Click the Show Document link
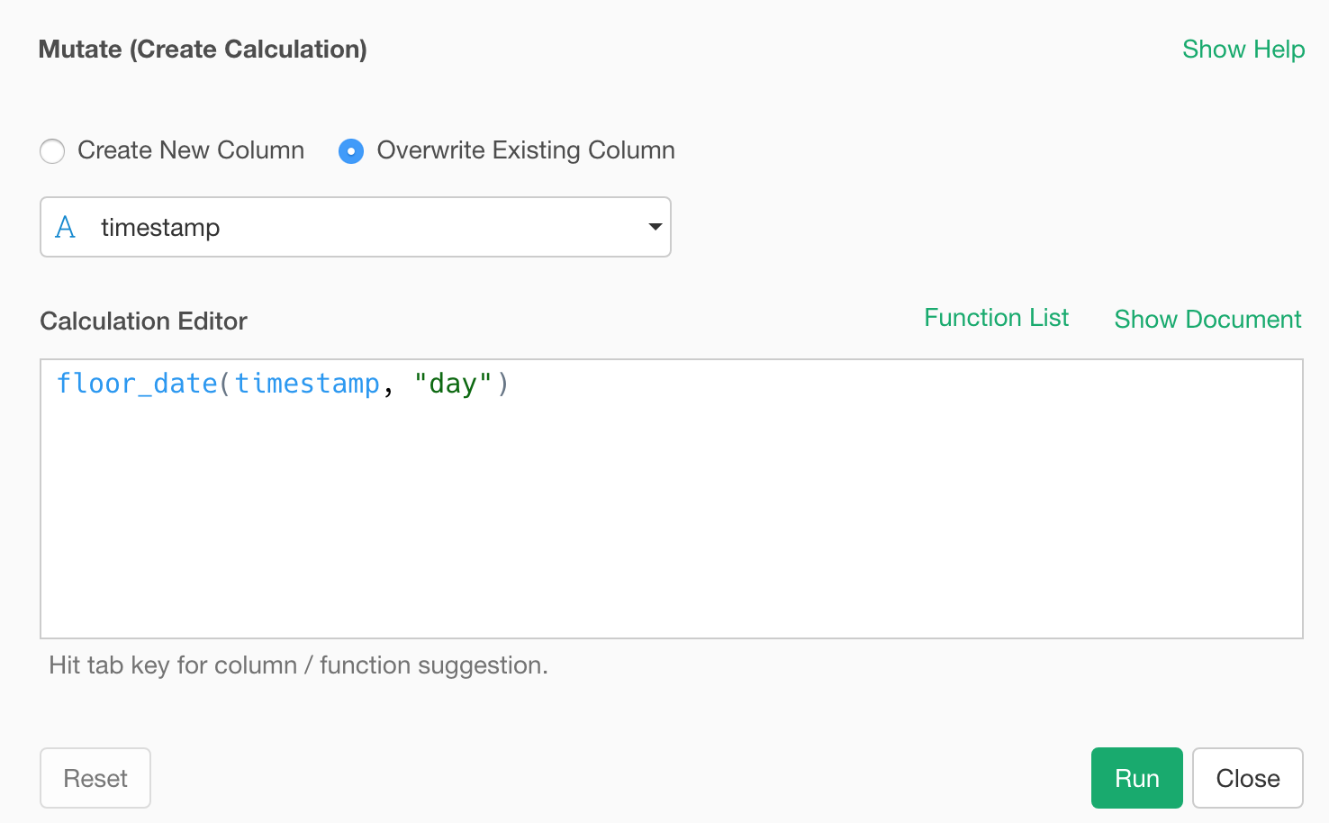The width and height of the screenshot is (1329, 823). coord(1207,320)
